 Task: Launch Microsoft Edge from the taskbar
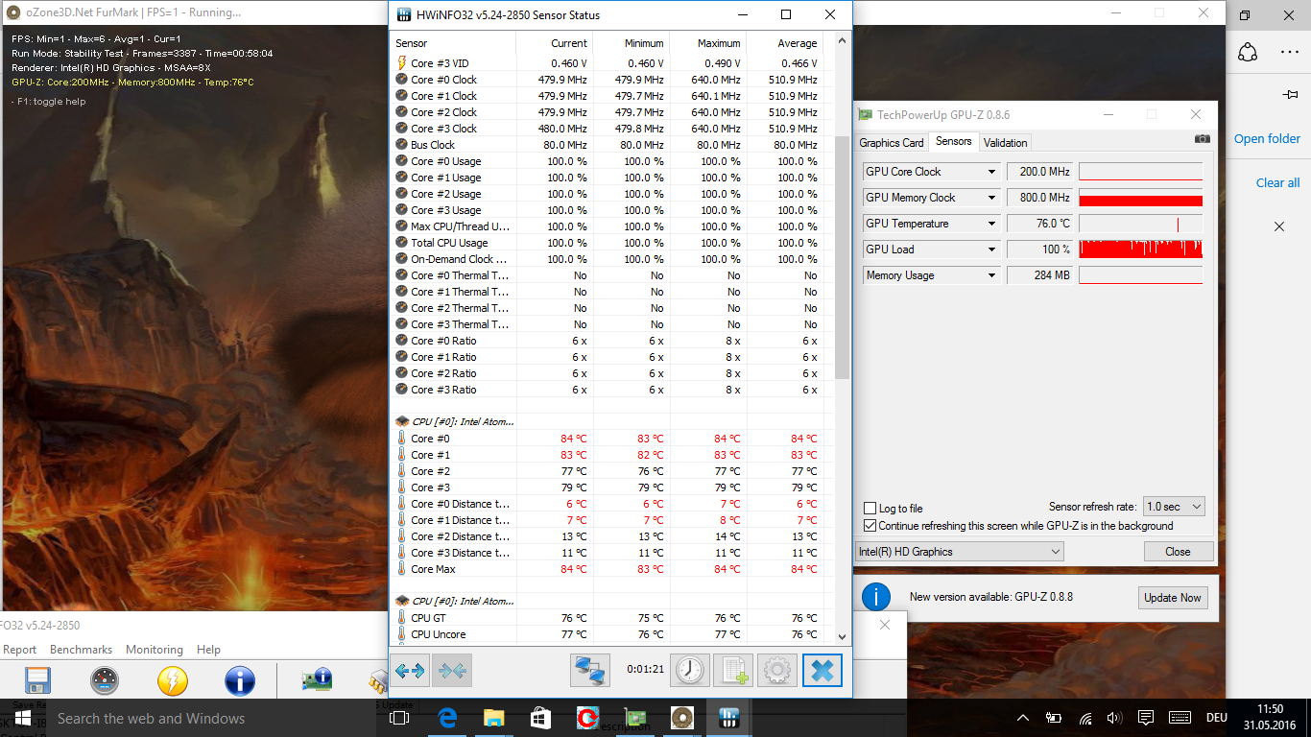click(x=447, y=718)
